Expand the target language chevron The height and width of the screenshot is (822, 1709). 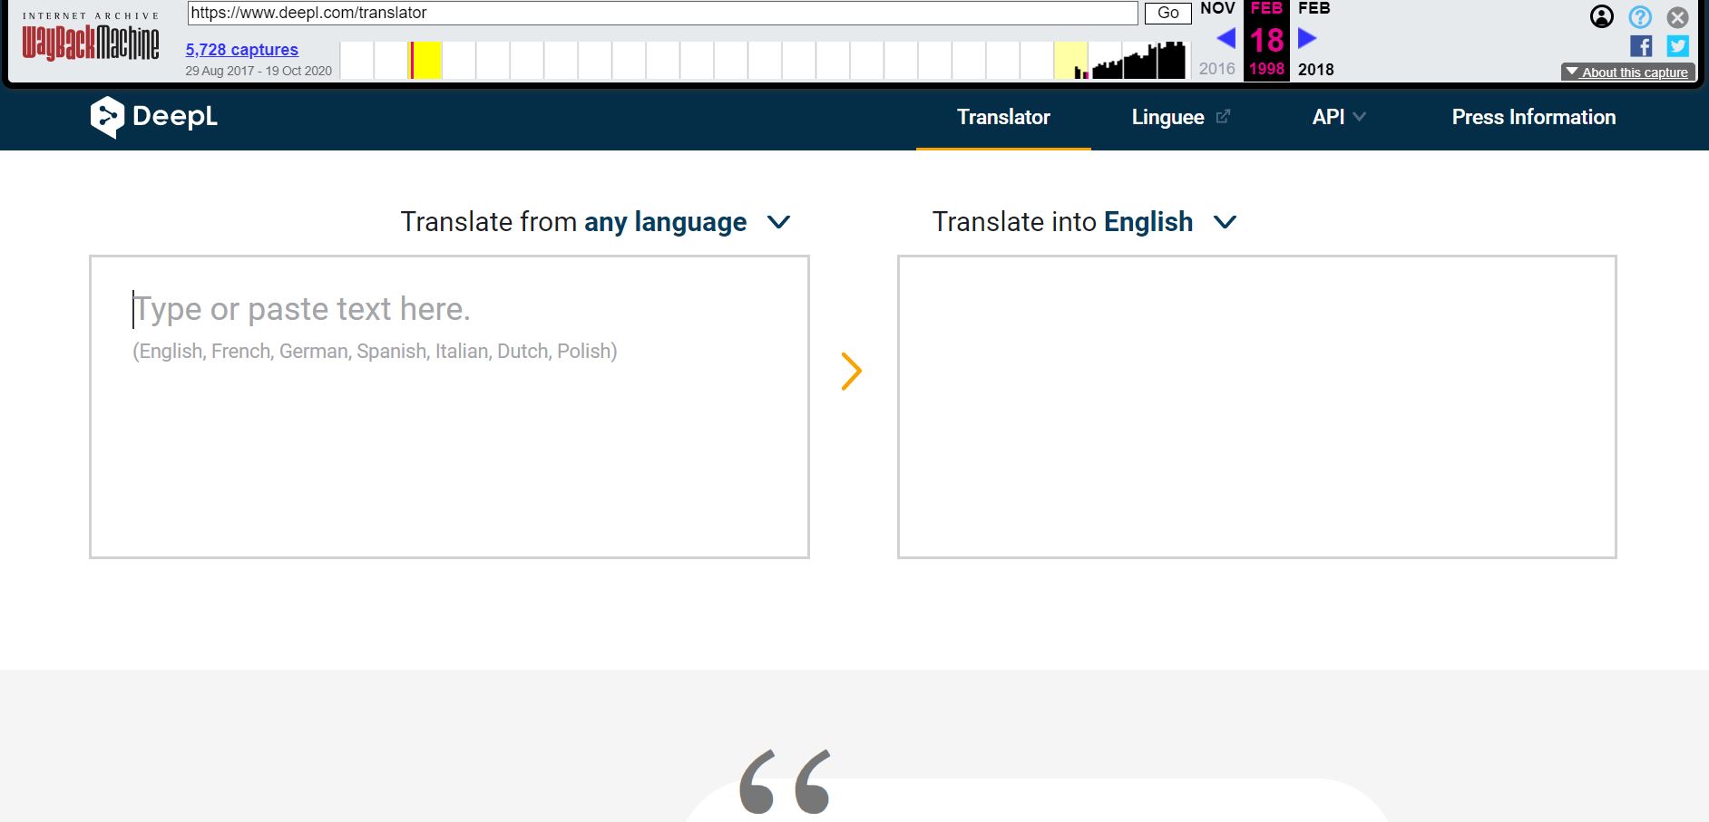pyautogui.click(x=1225, y=222)
